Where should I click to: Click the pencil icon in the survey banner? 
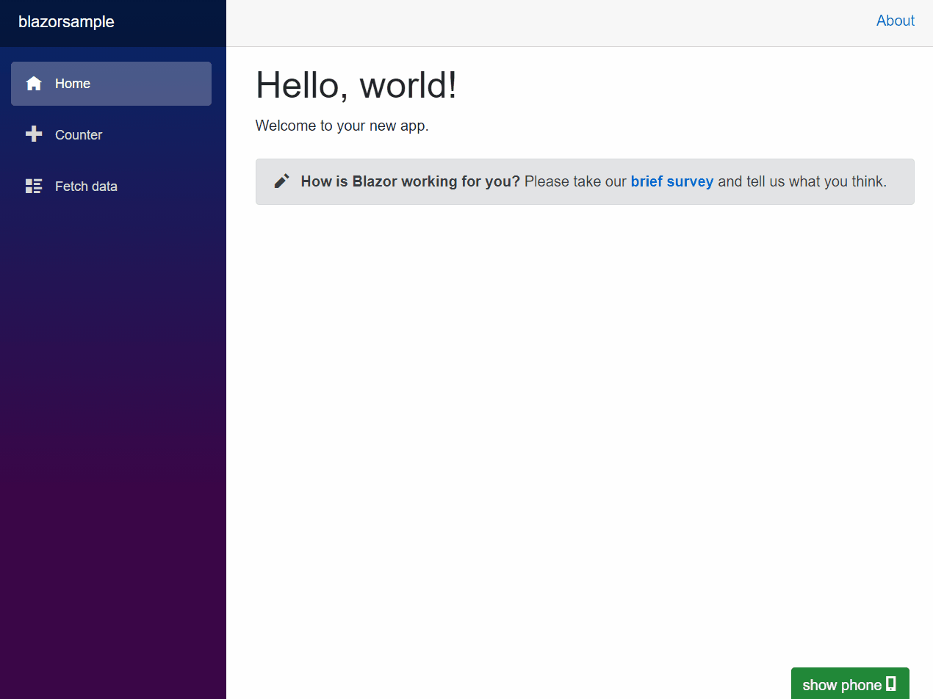tap(281, 180)
